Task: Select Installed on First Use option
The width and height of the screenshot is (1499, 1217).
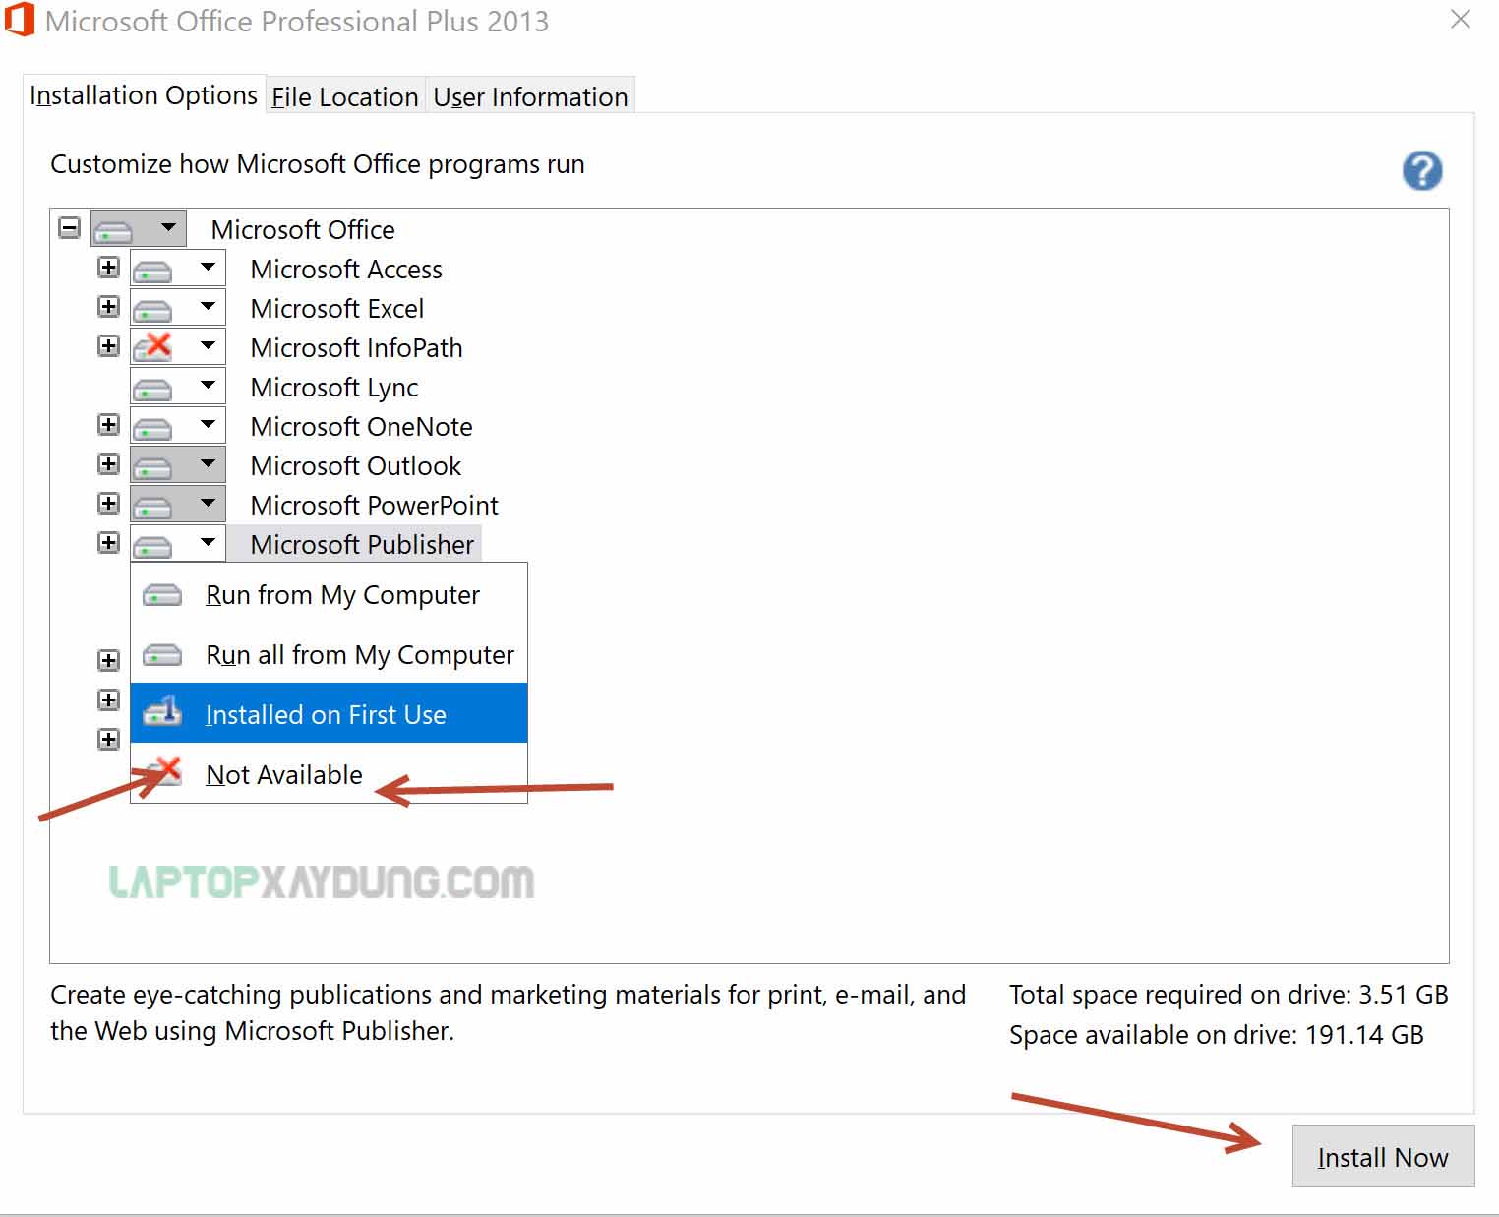Action: click(329, 713)
